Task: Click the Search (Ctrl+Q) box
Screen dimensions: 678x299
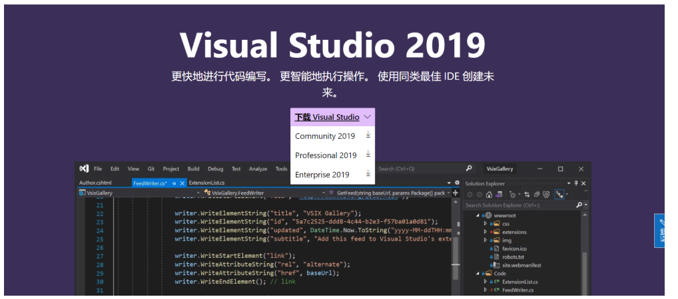Action: (x=426, y=168)
